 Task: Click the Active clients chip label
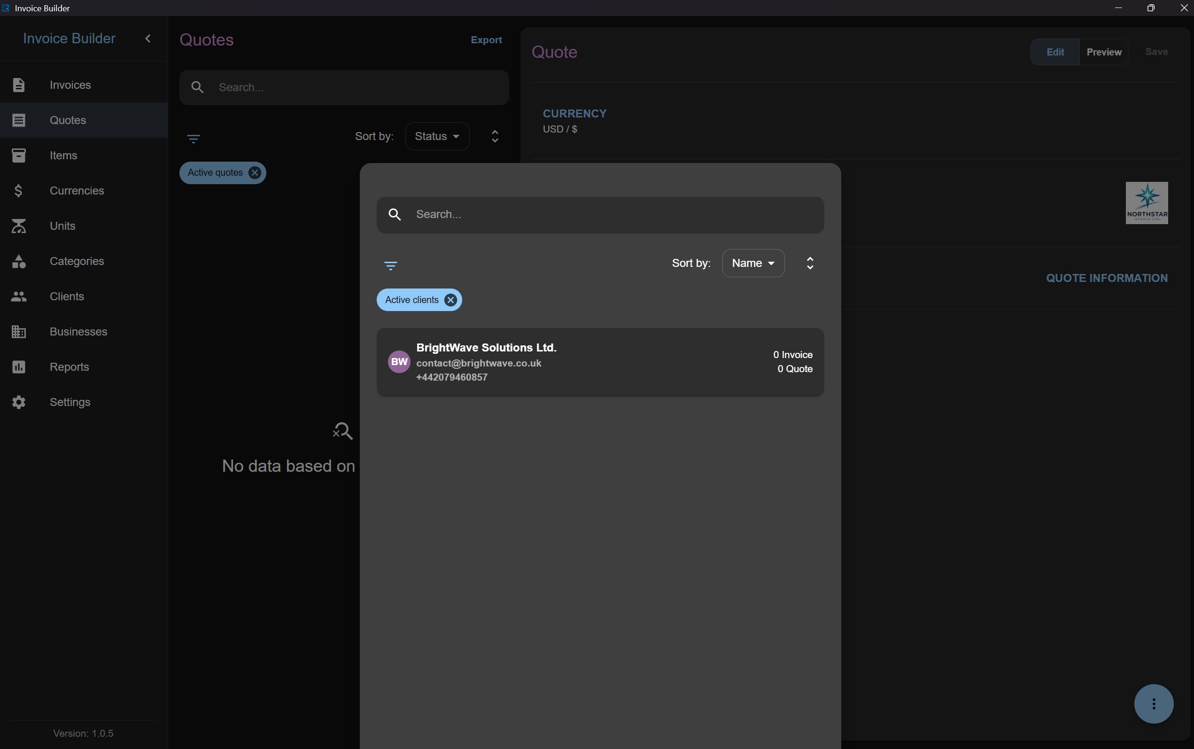coord(411,300)
